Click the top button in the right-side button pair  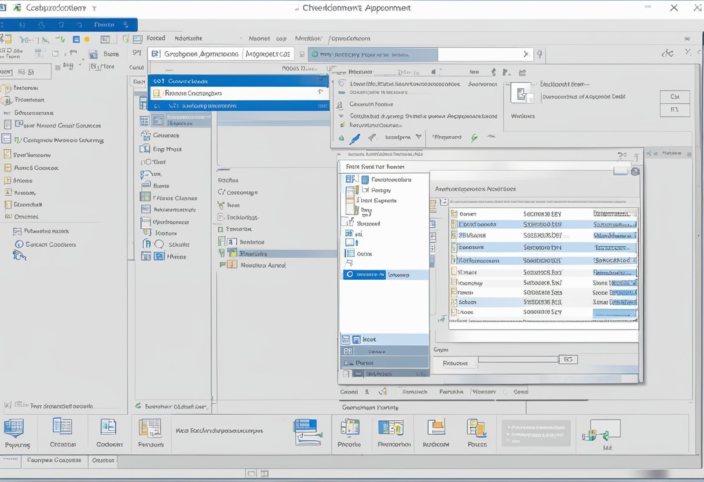[674, 96]
